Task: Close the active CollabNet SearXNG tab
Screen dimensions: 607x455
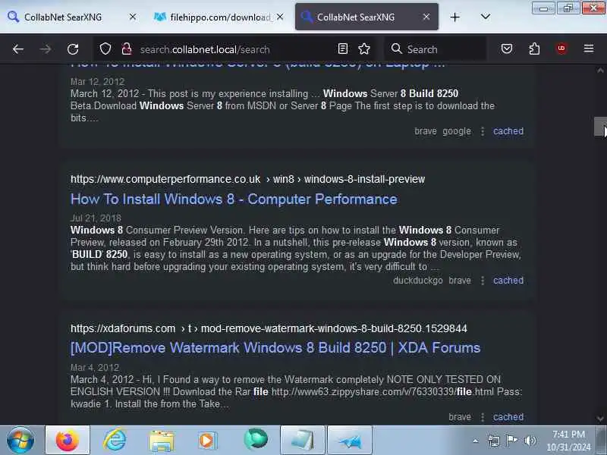Action: (426, 17)
